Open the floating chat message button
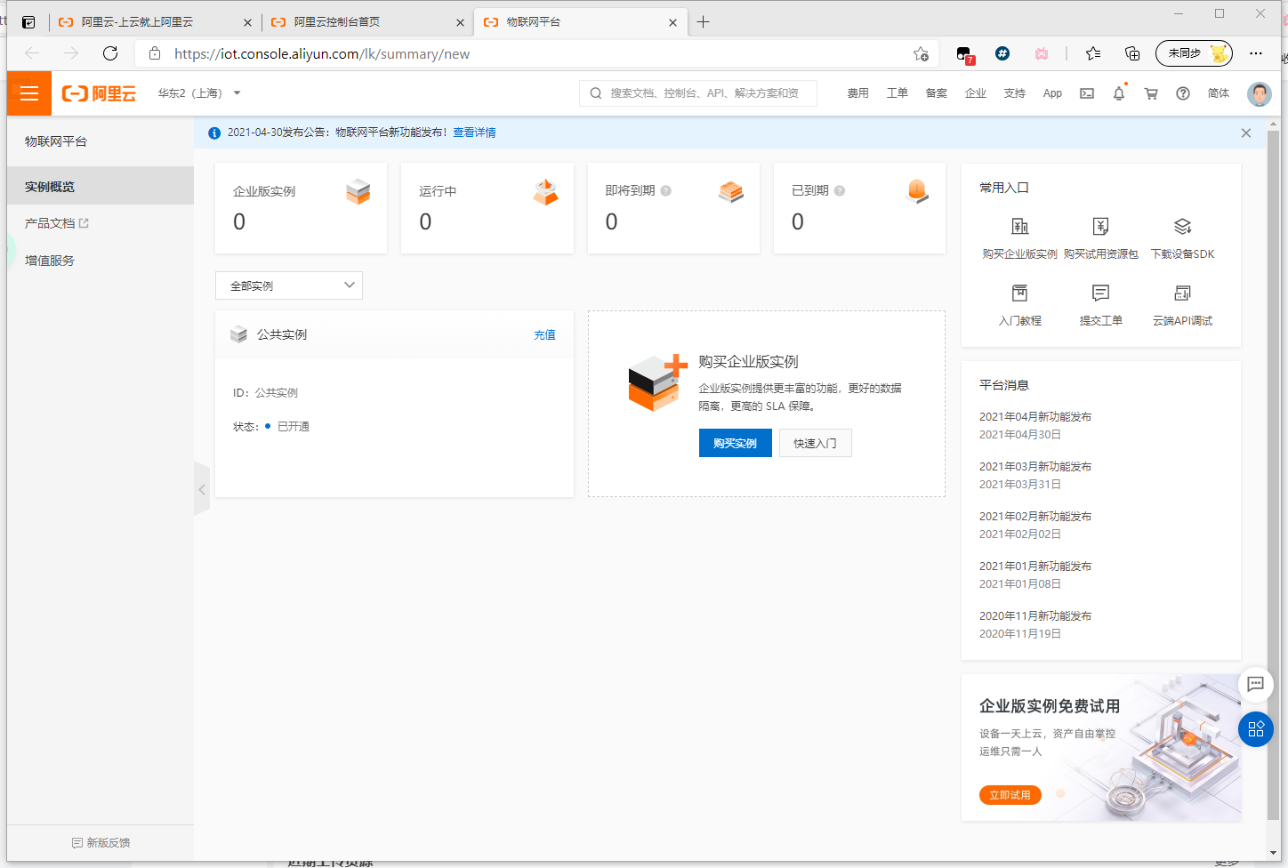Viewport: 1288px width, 868px height. (1256, 684)
